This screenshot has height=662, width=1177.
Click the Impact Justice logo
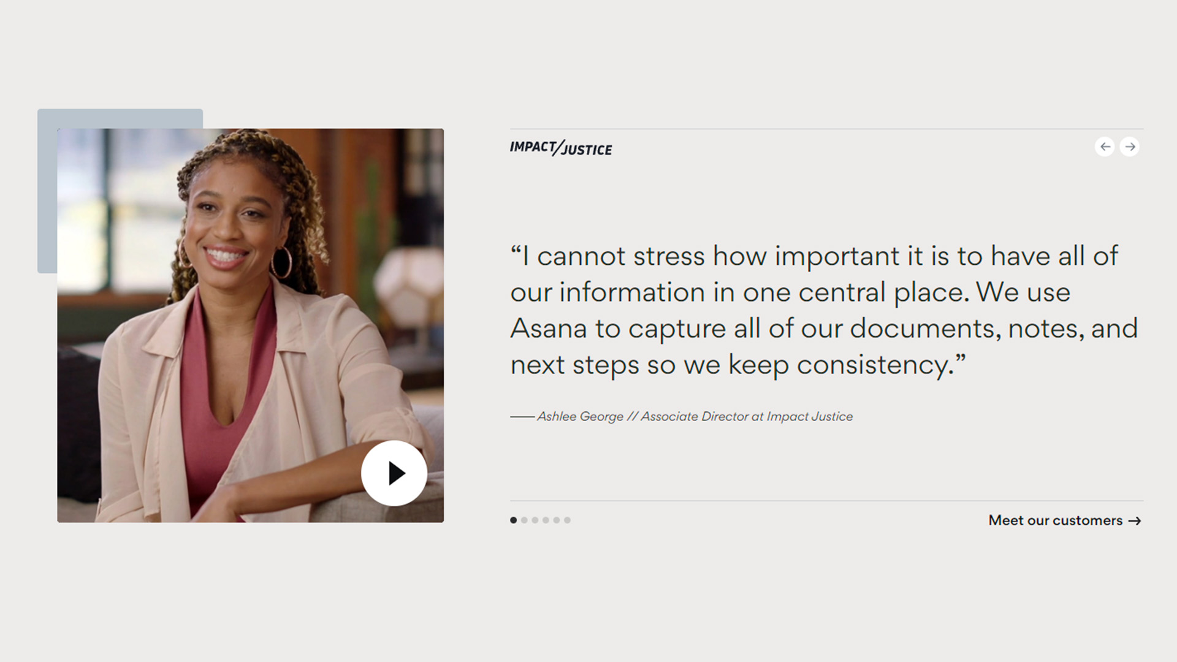click(x=561, y=148)
